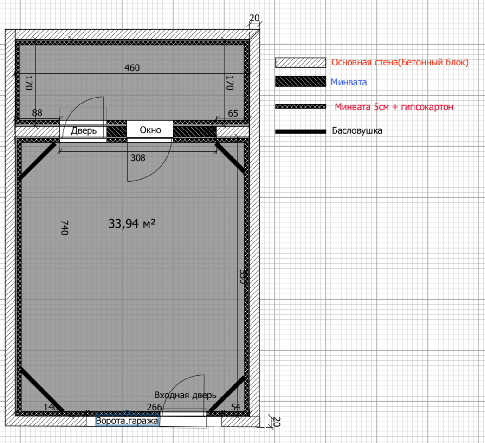Click the "Басловушка" legend text

coord(357,130)
